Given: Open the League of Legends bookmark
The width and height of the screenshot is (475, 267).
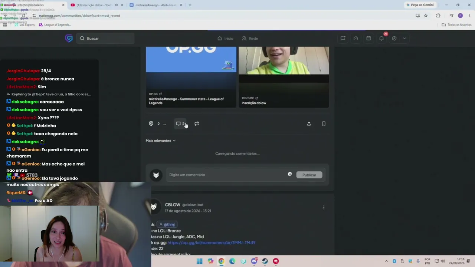Looking at the screenshot, I should (x=55, y=25).
